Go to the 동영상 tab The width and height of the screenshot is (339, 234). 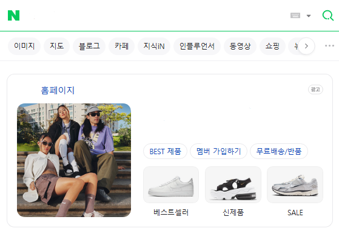[240, 46]
